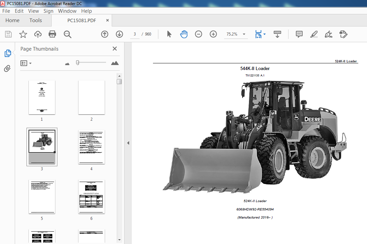Click the "(Manufactured 2016– )" caption
This screenshot has width=367, height=244.
point(255,217)
